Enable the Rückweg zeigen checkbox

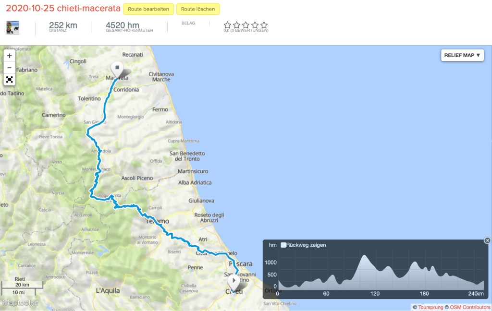(x=283, y=245)
